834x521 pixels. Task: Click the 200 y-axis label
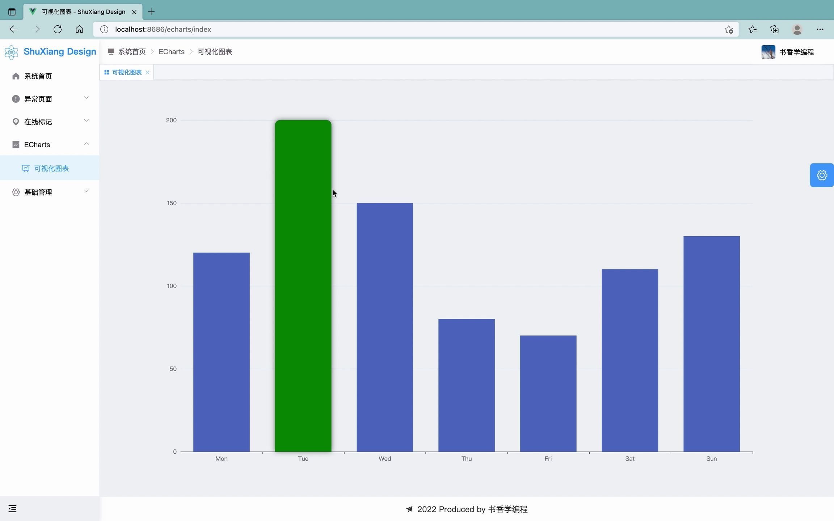pos(171,120)
